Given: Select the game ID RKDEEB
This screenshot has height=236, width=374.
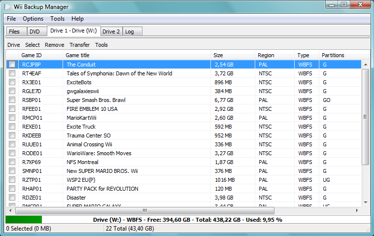Looking at the screenshot, I should [x=32, y=135].
